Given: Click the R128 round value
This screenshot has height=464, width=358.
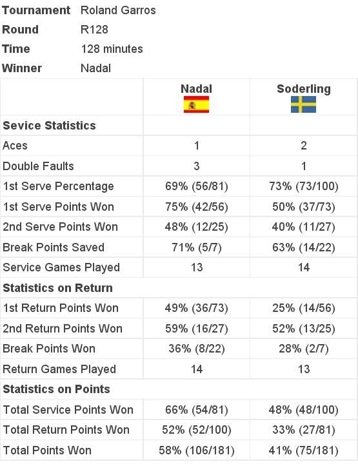Looking at the screenshot, I should (x=94, y=30).
